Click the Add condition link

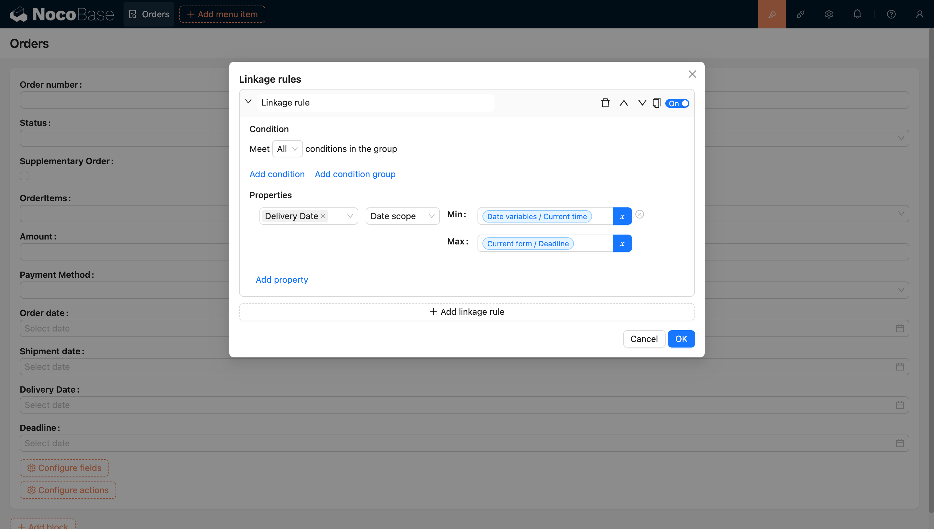(x=277, y=174)
